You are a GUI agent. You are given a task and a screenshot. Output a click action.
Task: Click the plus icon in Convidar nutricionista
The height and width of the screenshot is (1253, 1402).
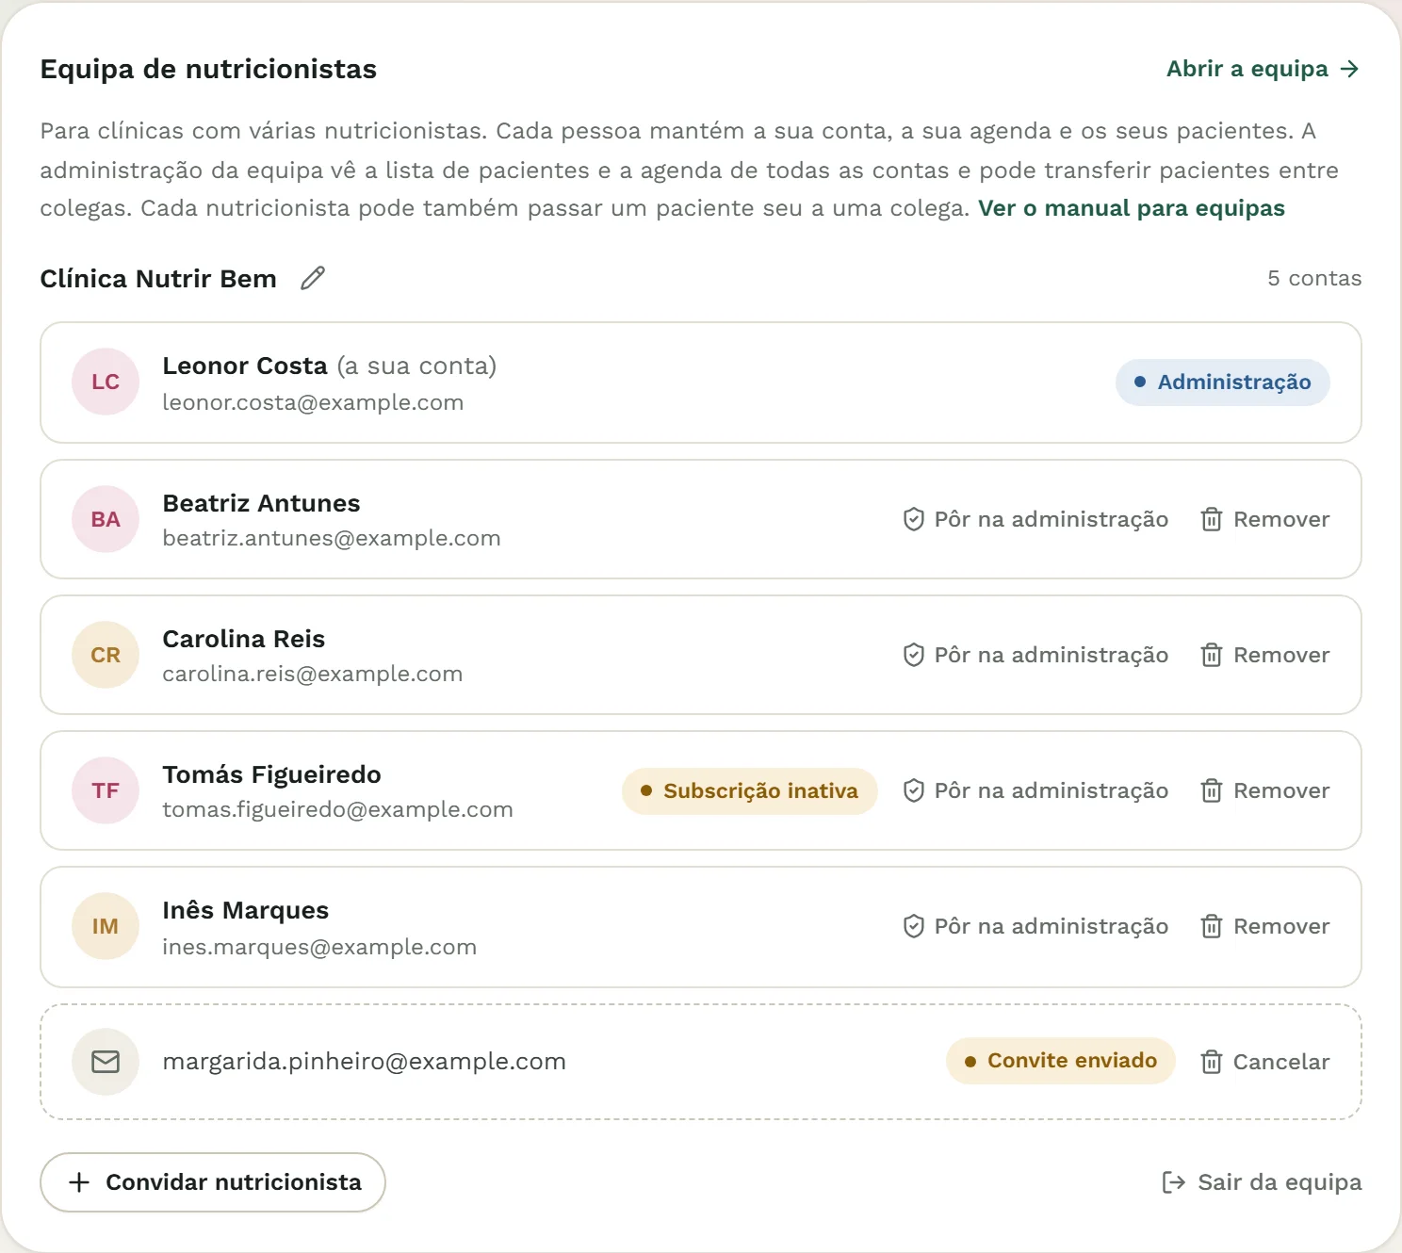pos(80,1182)
